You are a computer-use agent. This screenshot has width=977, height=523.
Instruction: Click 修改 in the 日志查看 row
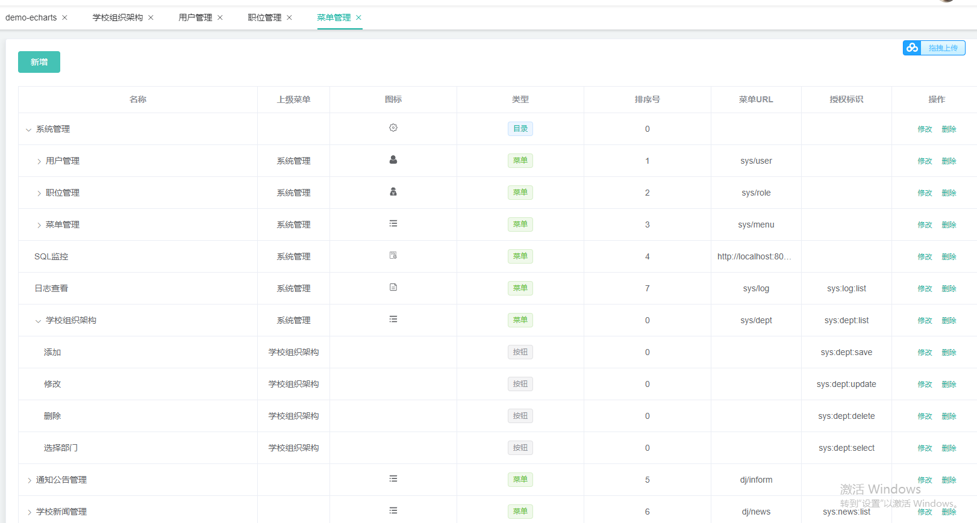click(x=925, y=289)
